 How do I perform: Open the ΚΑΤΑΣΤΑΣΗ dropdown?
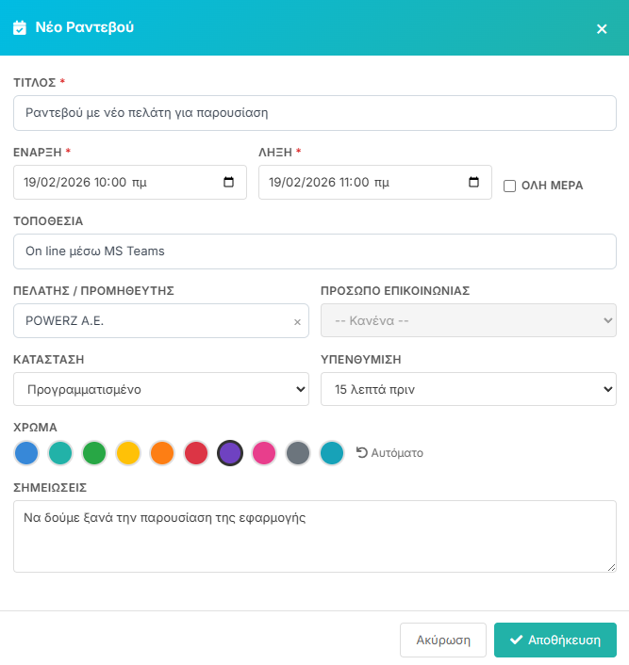pyautogui.click(x=161, y=389)
